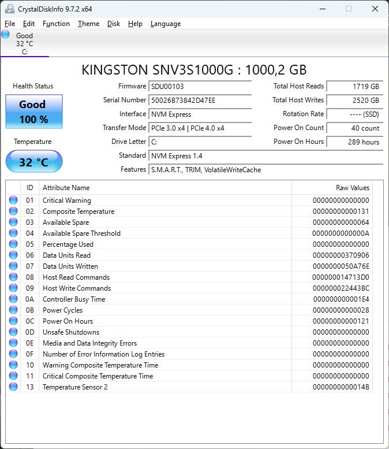
Task: Click the 32 °C temperature button
Action: pos(33,162)
